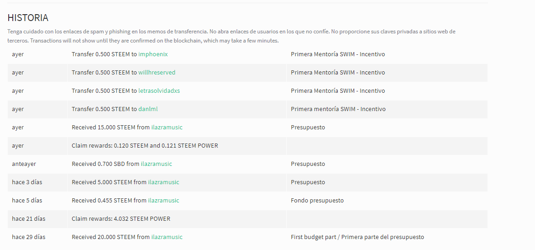Image resolution: width=535 pixels, height=250 pixels.
Task: Click ilazramusic in the 5.000 STEEM row
Action: pos(163,182)
